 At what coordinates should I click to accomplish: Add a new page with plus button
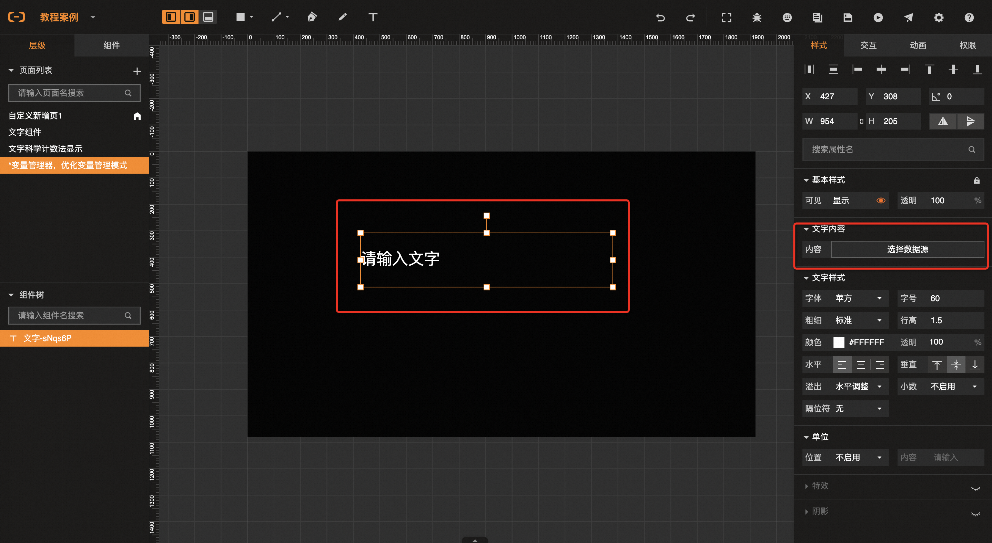click(137, 71)
